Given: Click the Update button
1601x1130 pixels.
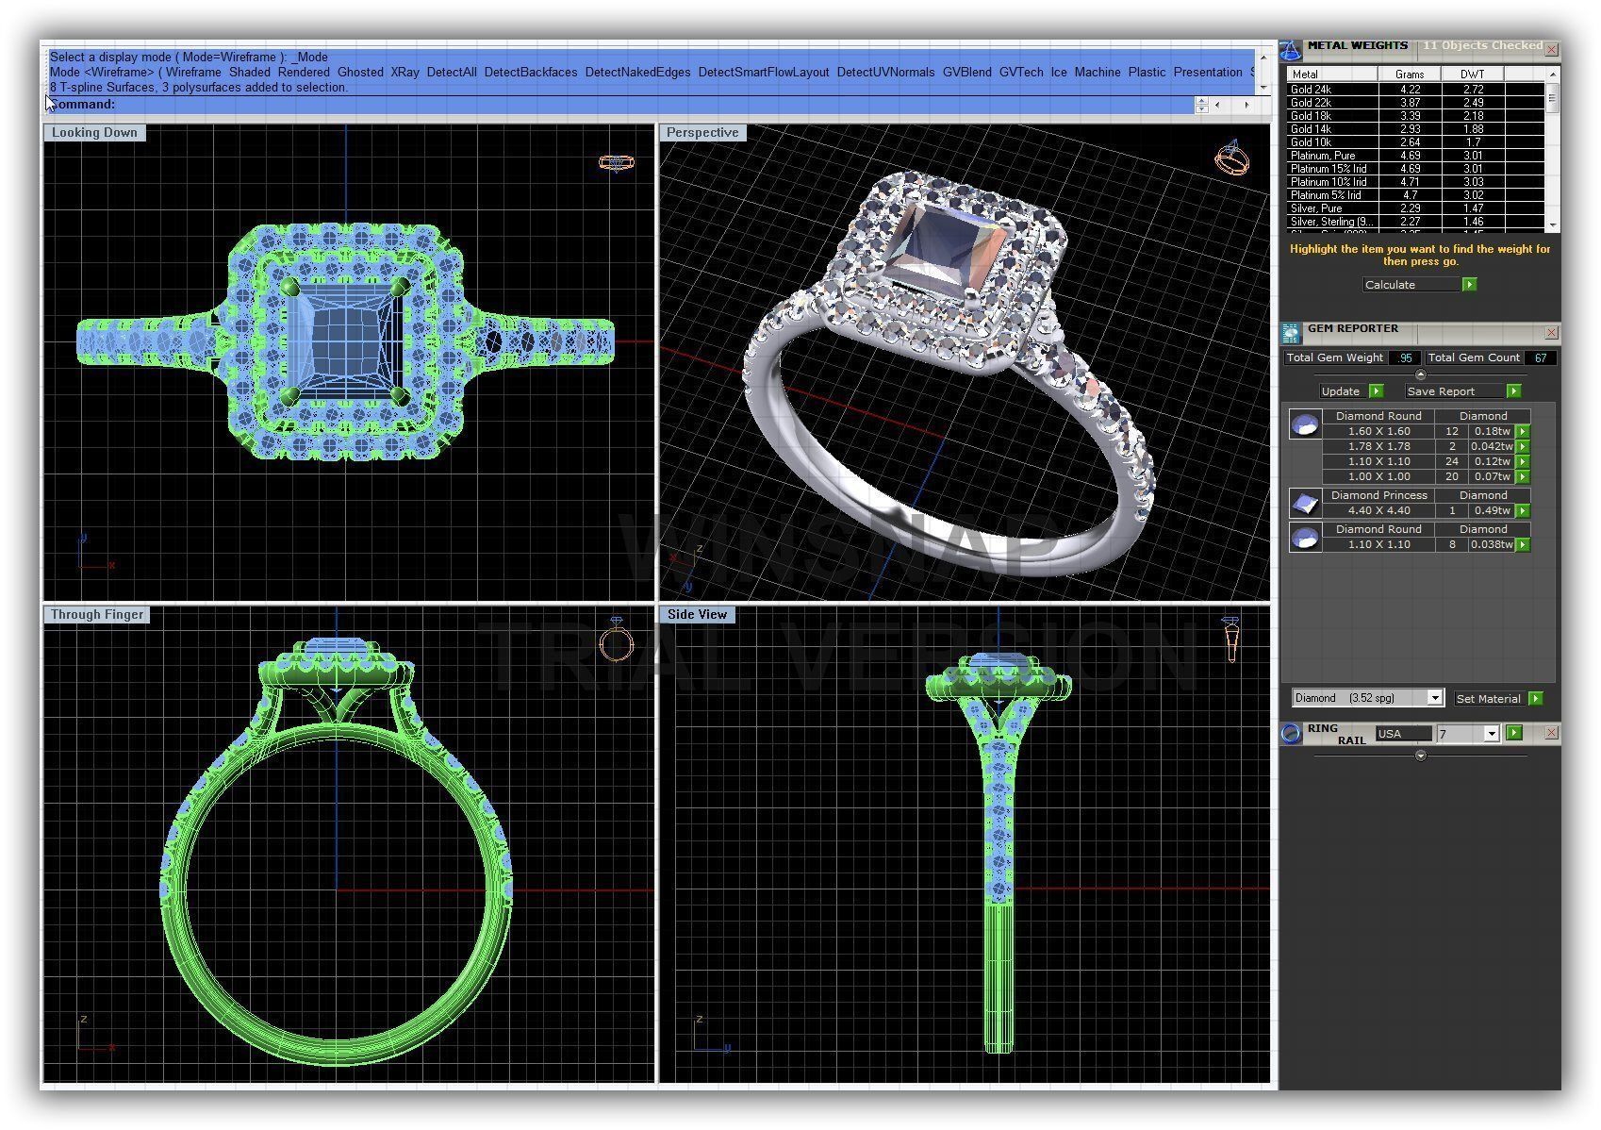Looking at the screenshot, I should coord(1344,391).
